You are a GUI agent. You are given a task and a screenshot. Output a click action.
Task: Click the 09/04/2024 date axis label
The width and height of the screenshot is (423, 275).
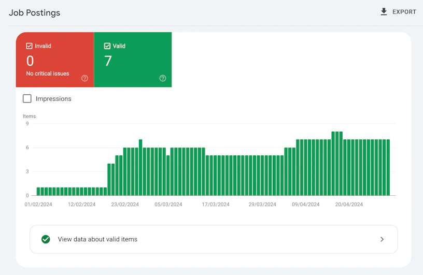(x=306, y=205)
